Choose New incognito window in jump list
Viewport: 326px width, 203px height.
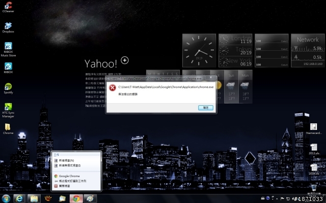pyautogui.click(x=76, y=165)
